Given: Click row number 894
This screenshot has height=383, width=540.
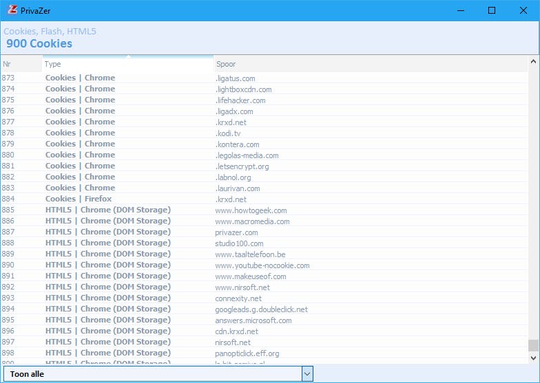Looking at the screenshot, I should point(8,309).
